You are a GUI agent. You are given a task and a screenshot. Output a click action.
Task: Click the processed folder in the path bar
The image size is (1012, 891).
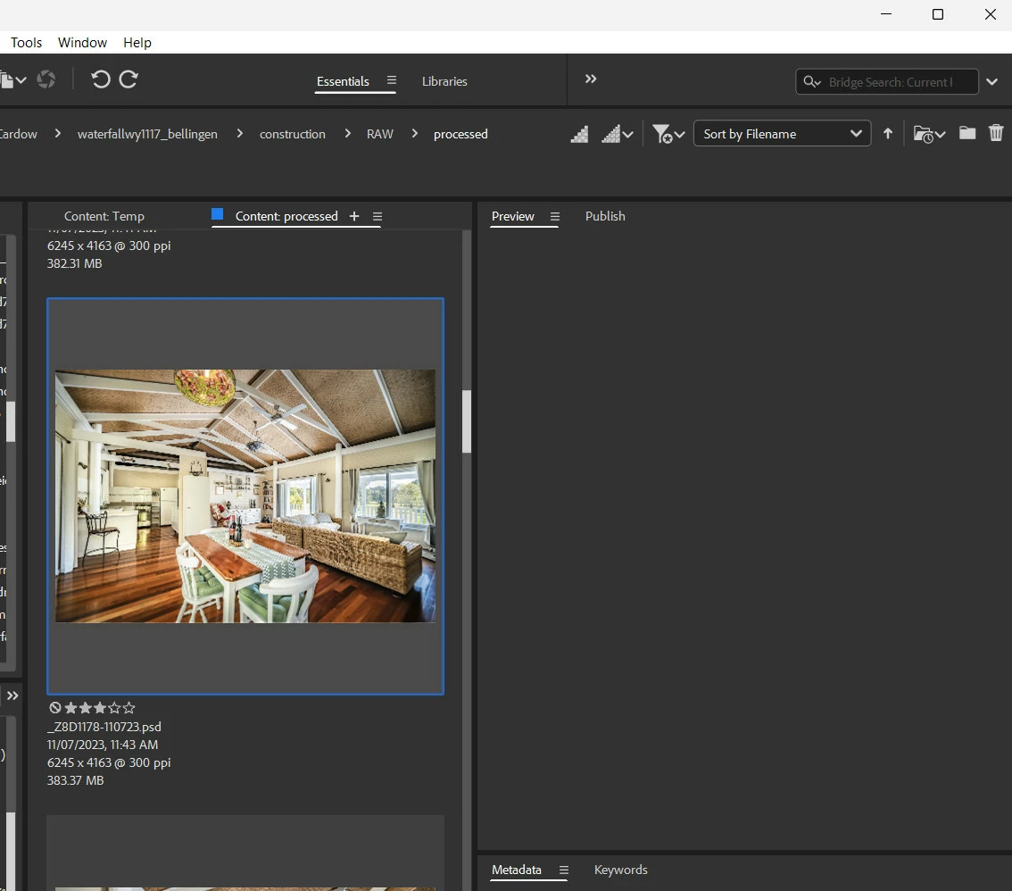tap(460, 134)
